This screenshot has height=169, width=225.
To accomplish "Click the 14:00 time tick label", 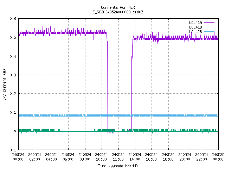I will (135, 159).
